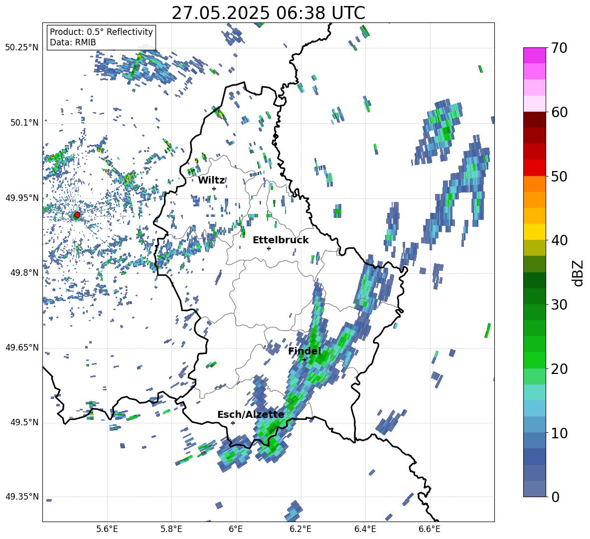Click the 6.6°E longitude label
590x539 pixels.
(x=430, y=529)
